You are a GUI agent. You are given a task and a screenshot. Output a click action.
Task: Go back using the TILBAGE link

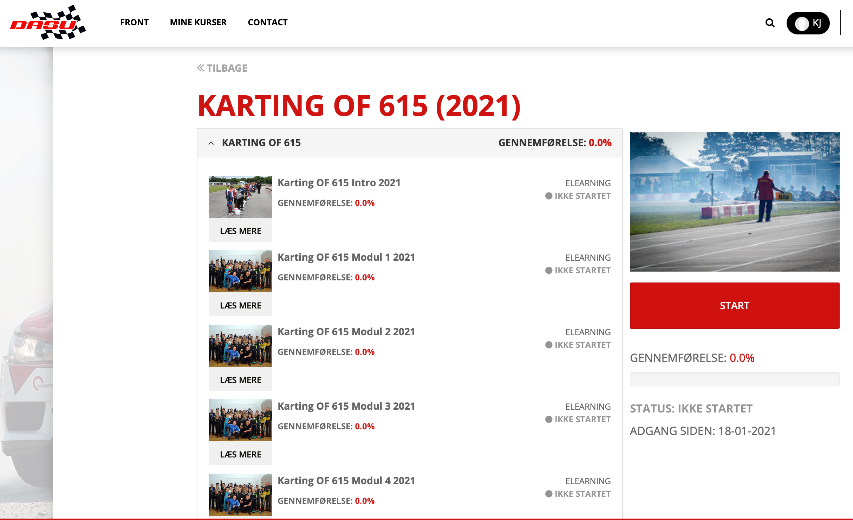222,68
